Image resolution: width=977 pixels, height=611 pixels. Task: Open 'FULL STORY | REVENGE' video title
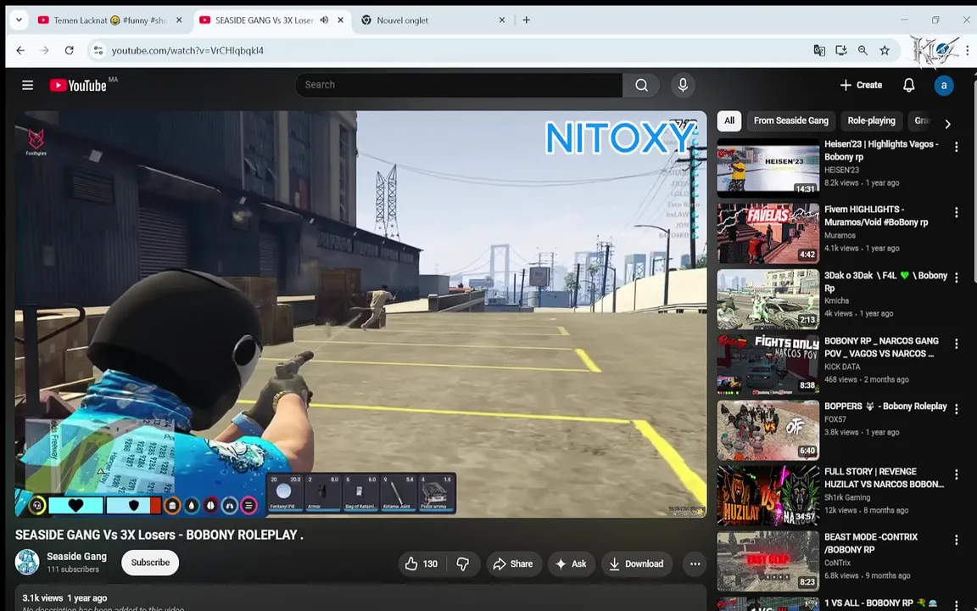point(884,479)
